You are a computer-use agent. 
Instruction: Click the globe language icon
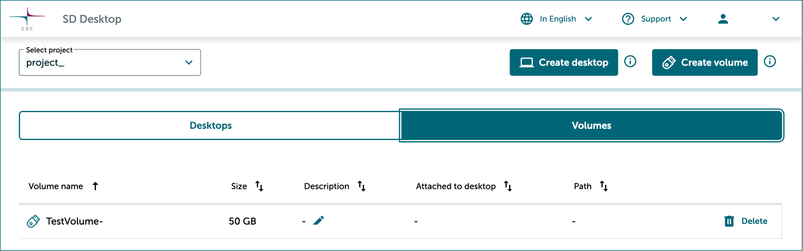click(527, 19)
